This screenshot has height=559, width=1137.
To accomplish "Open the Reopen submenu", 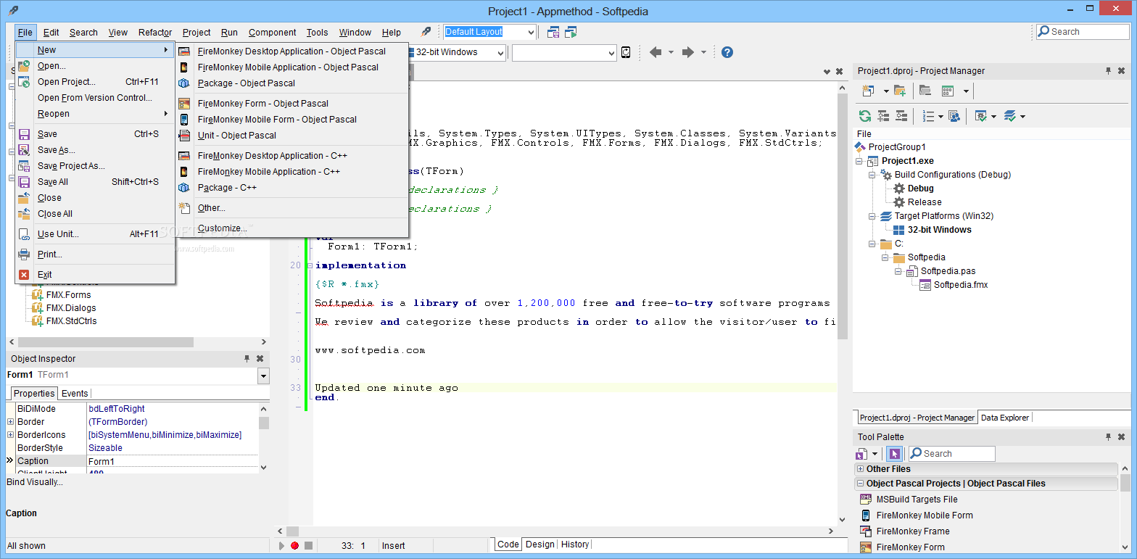I will tap(96, 114).
